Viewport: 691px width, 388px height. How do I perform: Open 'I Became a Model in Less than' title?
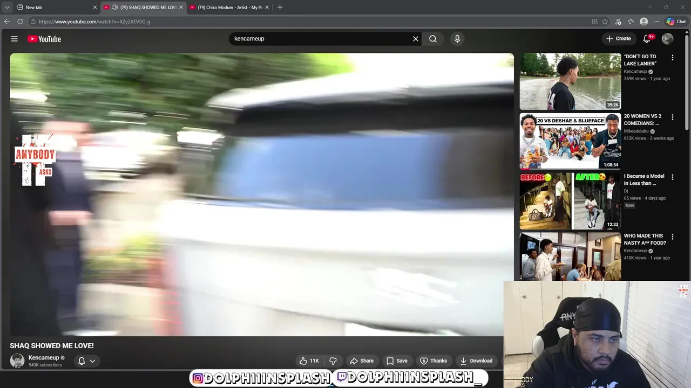644,179
